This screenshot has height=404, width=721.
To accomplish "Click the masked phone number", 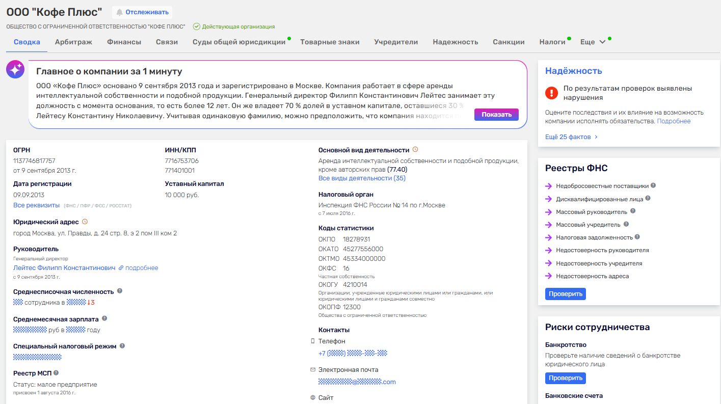I will 353,353.
